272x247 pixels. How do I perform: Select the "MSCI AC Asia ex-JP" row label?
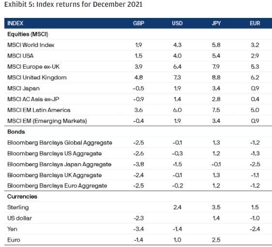33,99
